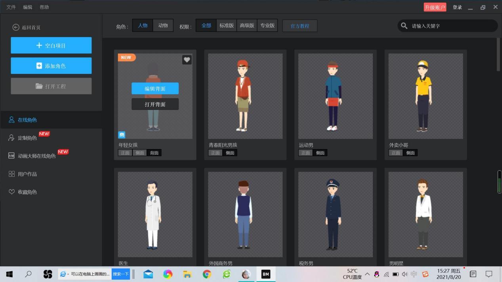This screenshot has height=282, width=502.
Task: Open the 文件 menu
Action: [x=11, y=7]
